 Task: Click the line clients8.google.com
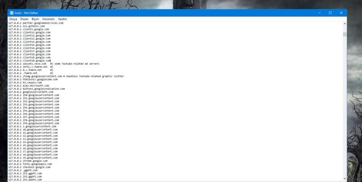29,54
